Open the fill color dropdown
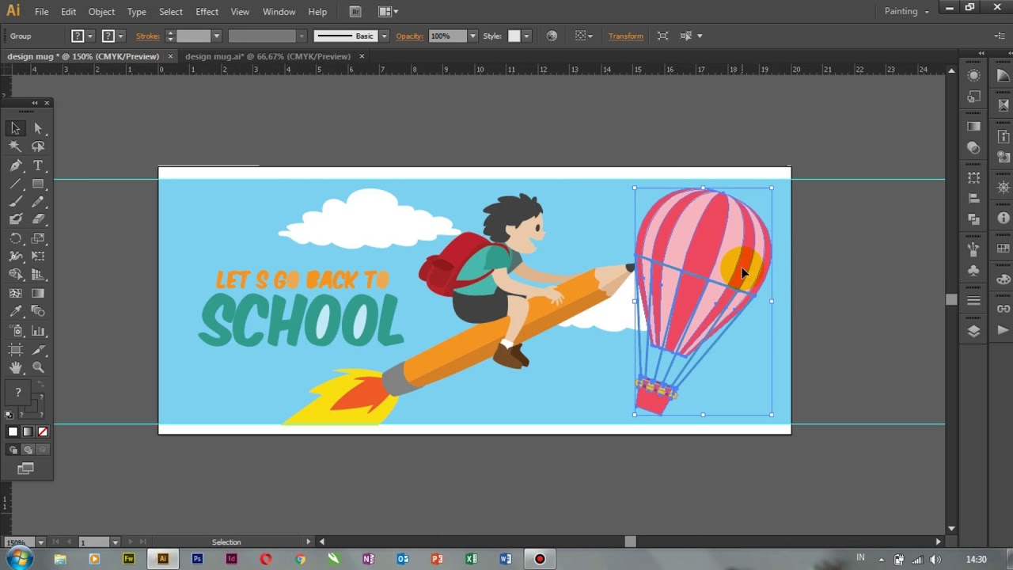Screen dimensions: 1013x570 pos(90,36)
